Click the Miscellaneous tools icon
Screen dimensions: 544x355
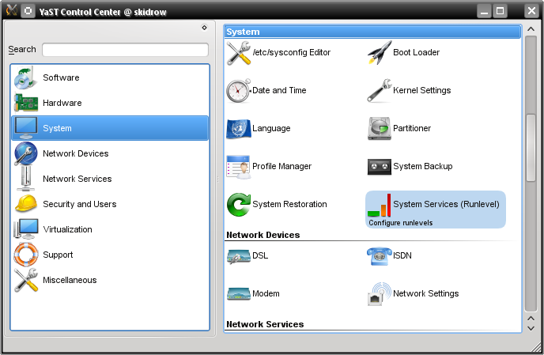pyautogui.click(x=25, y=280)
